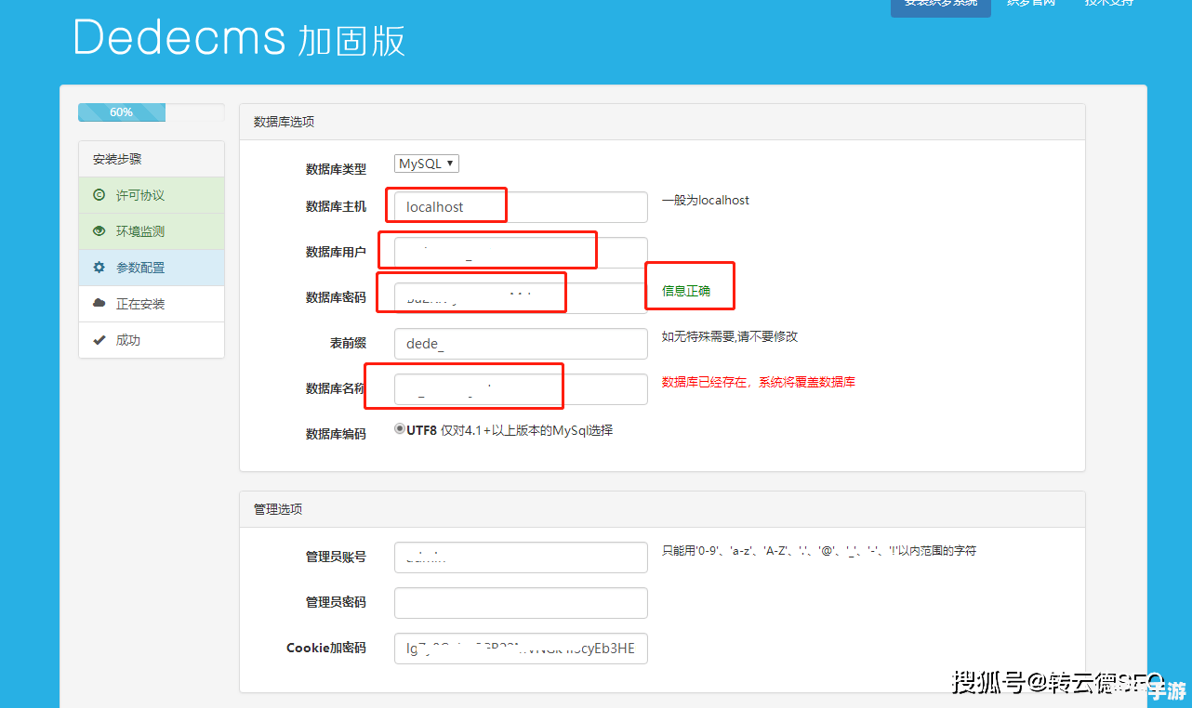This screenshot has width=1192, height=708.
Task: Click the empty 管理员密码 input field
Action: tap(521, 603)
